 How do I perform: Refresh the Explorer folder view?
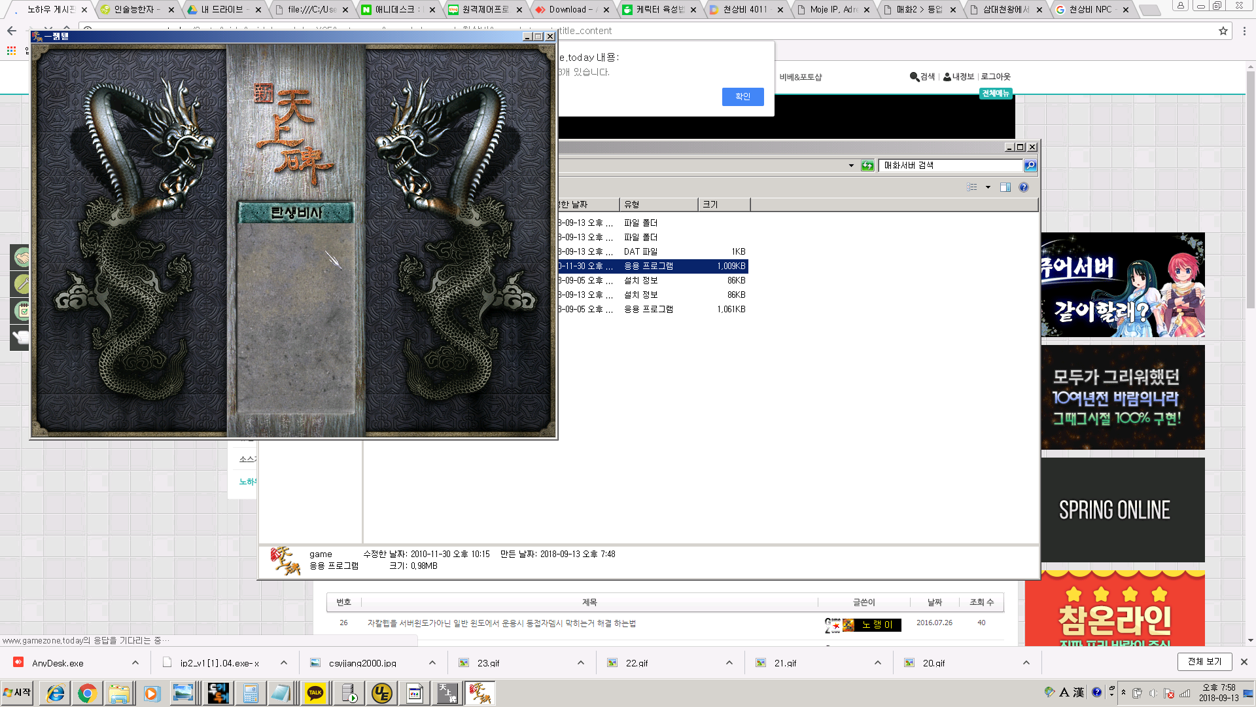click(867, 166)
